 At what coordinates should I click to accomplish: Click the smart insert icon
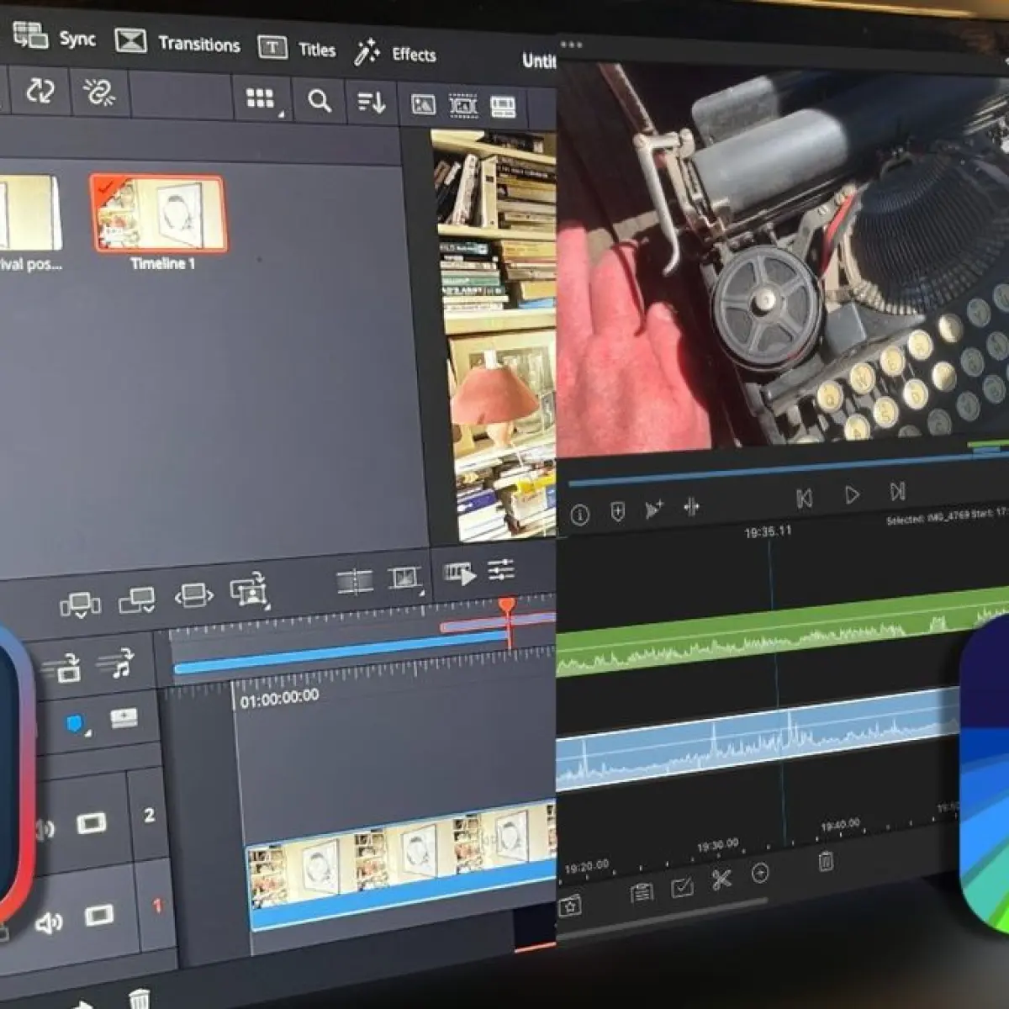(x=80, y=605)
